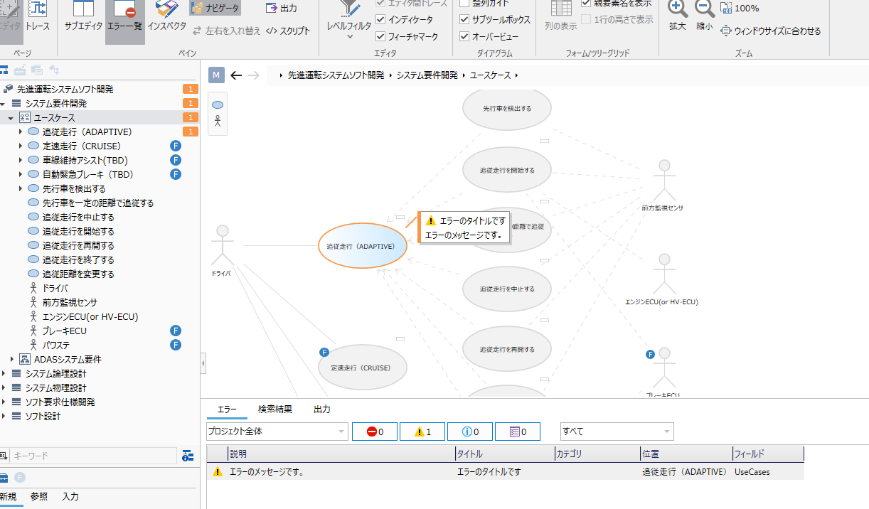Select the use case ellipse tool in the toolbox
The height and width of the screenshot is (509, 869).
pos(218,105)
